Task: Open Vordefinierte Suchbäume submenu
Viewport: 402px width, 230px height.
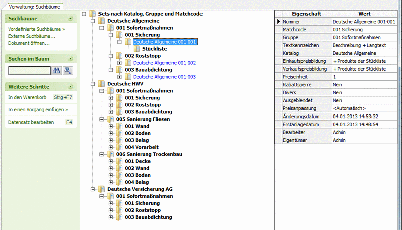Action: point(36,29)
